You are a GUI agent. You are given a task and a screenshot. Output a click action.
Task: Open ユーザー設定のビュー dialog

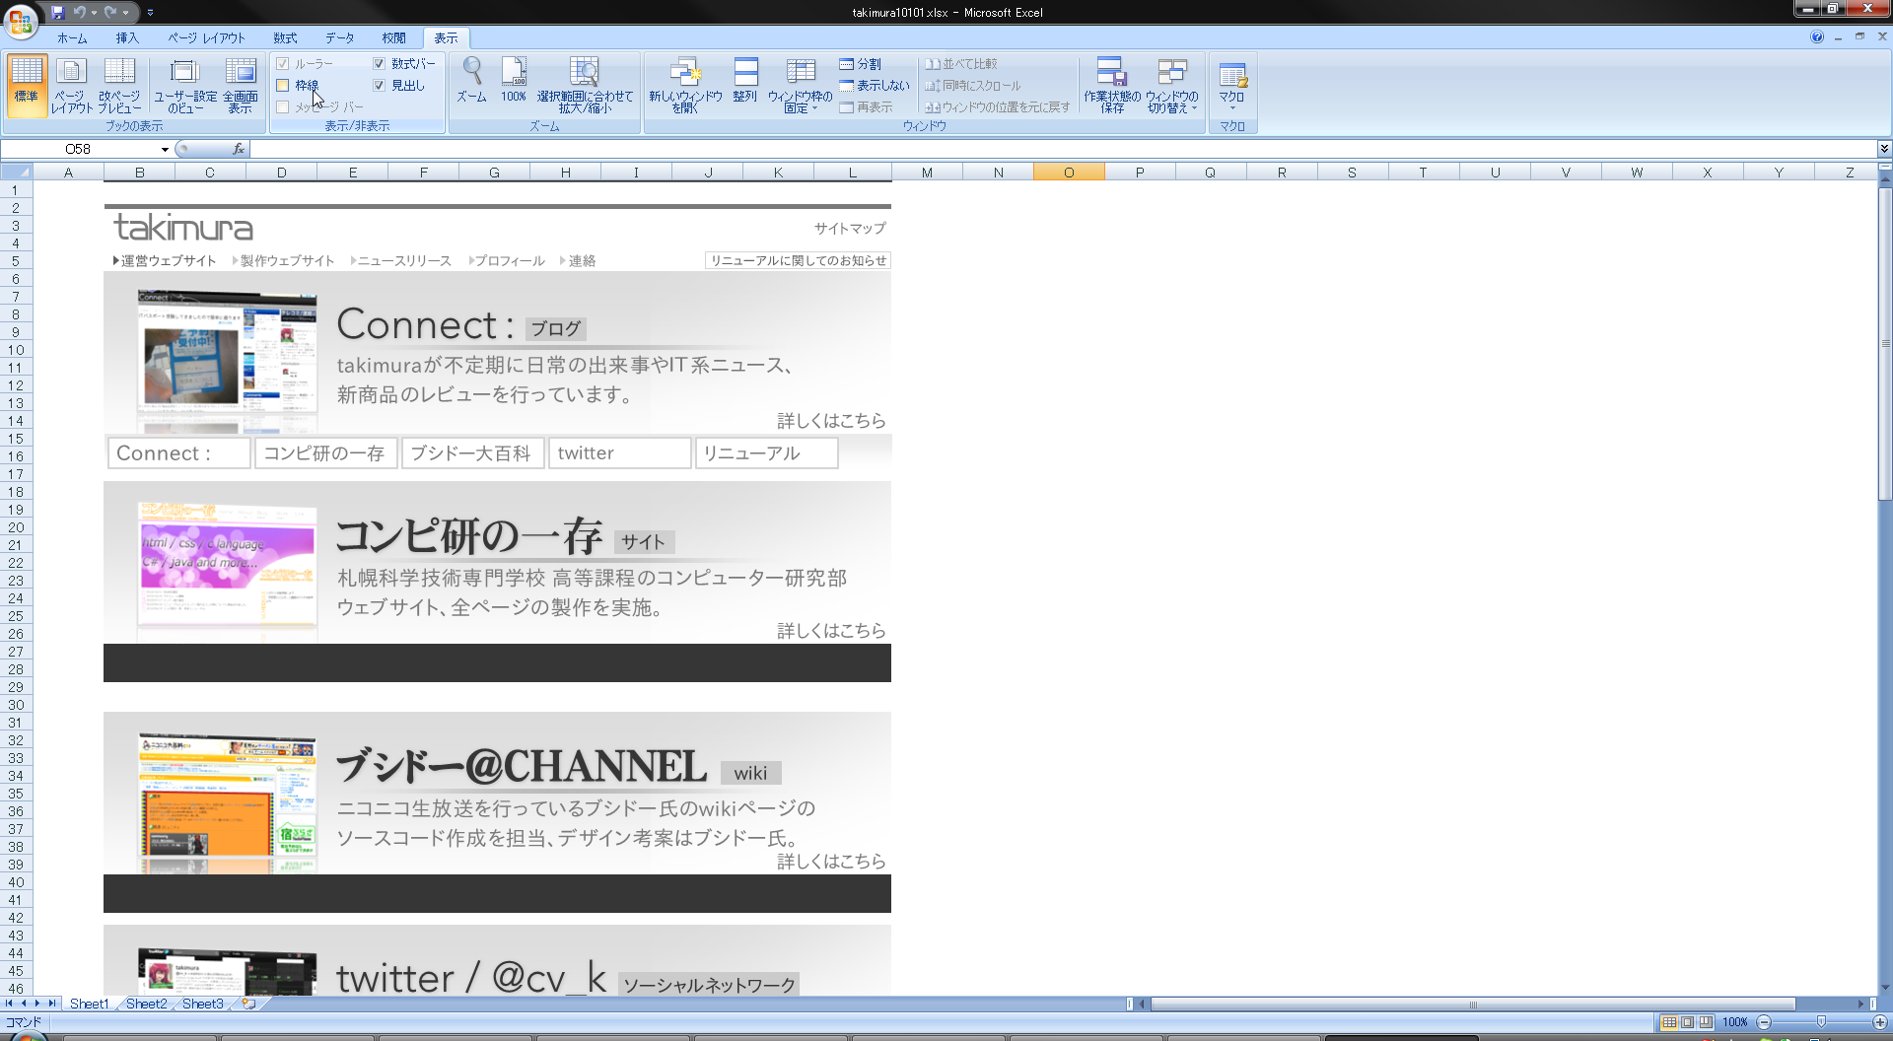click(x=185, y=85)
